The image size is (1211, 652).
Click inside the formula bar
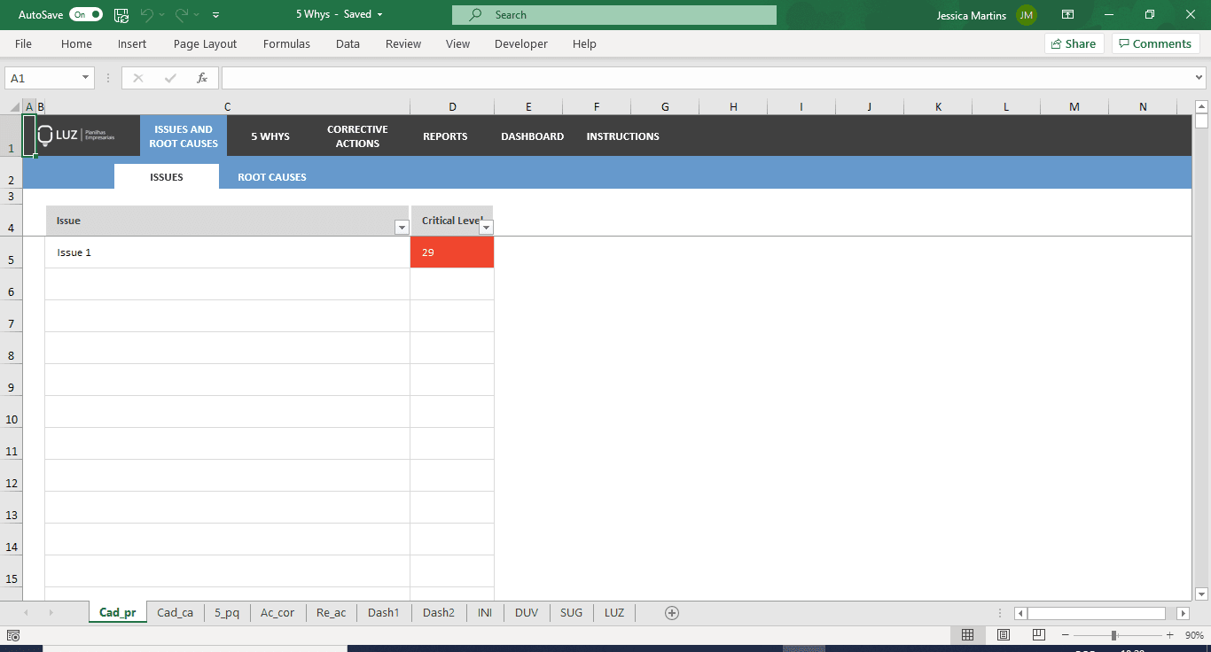click(x=621, y=77)
